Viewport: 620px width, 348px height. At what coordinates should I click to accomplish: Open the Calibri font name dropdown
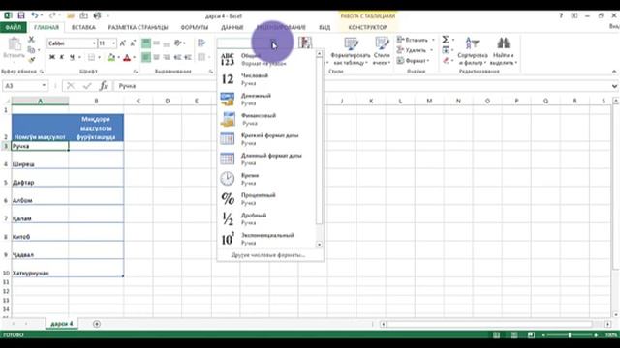coord(94,43)
